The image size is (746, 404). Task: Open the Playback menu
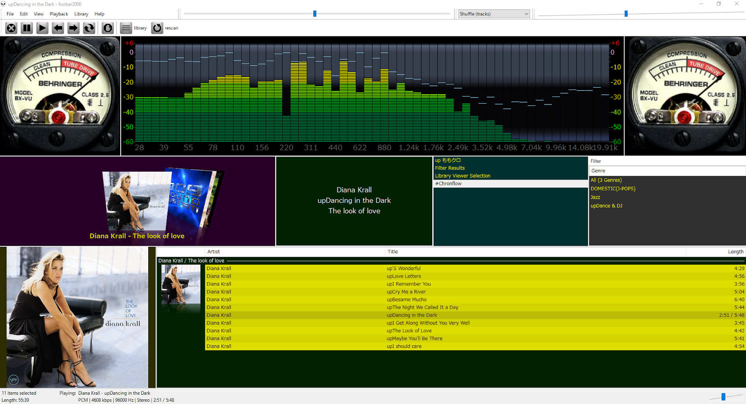coord(59,14)
